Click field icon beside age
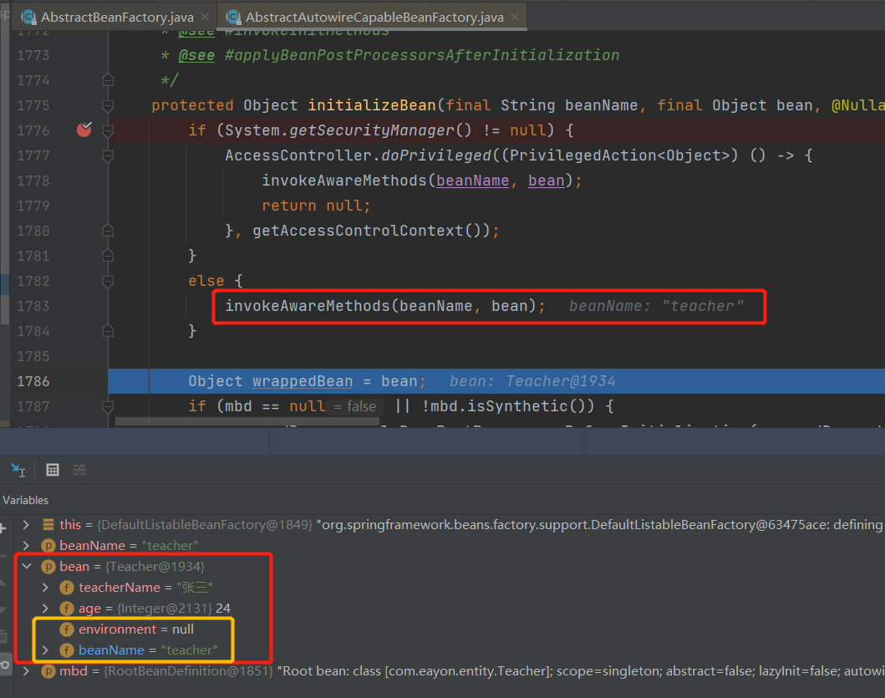The image size is (885, 698). tap(67, 609)
